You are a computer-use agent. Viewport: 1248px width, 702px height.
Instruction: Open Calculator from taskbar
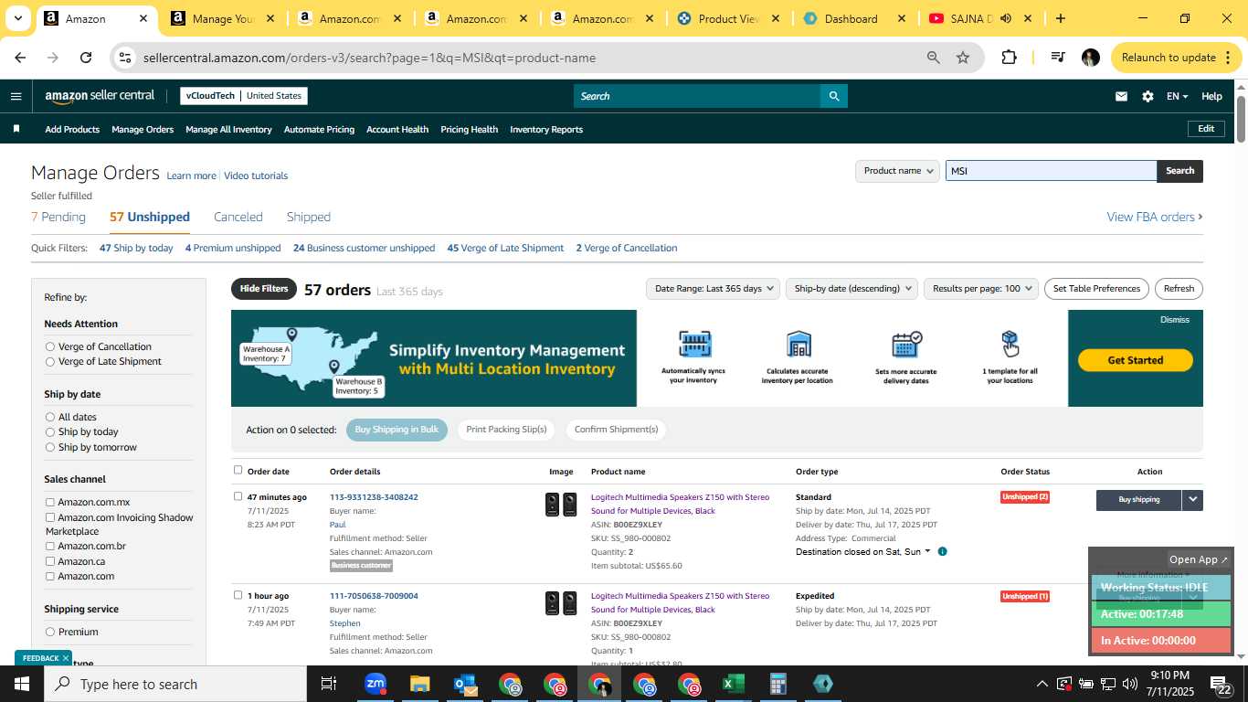[777, 684]
